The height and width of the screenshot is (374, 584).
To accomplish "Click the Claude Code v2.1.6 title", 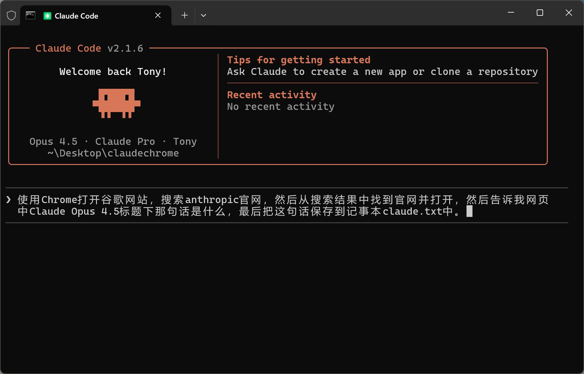I will [x=89, y=48].
